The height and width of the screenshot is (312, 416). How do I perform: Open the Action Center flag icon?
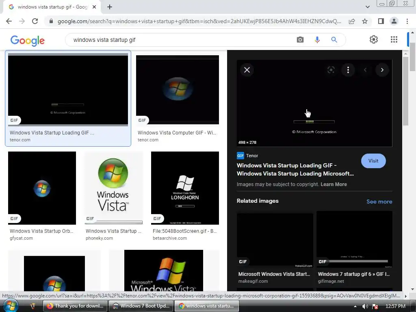(375, 306)
